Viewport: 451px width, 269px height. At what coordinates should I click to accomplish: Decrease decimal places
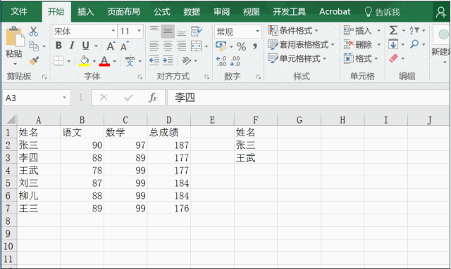pyautogui.click(x=235, y=61)
